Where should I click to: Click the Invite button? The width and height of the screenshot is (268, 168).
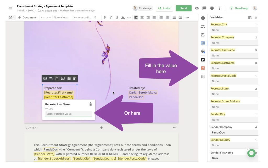tap(164, 8)
